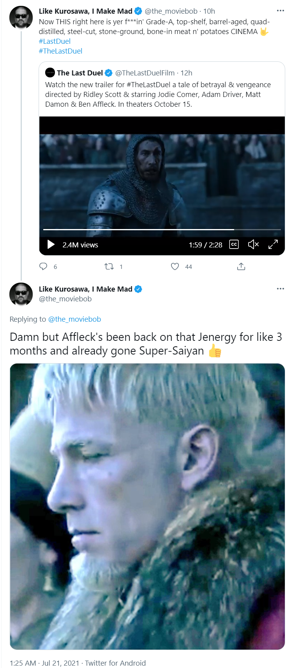This screenshot has width=293, height=668.
Task: Toggle closed captions on the video
Action: point(234,245)
